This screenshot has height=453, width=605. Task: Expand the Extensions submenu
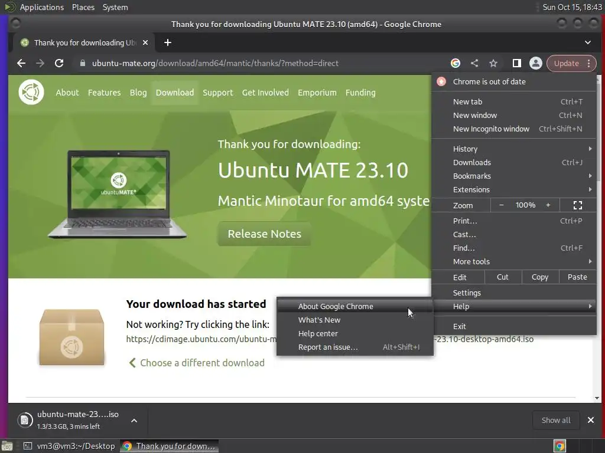[513, 189]
